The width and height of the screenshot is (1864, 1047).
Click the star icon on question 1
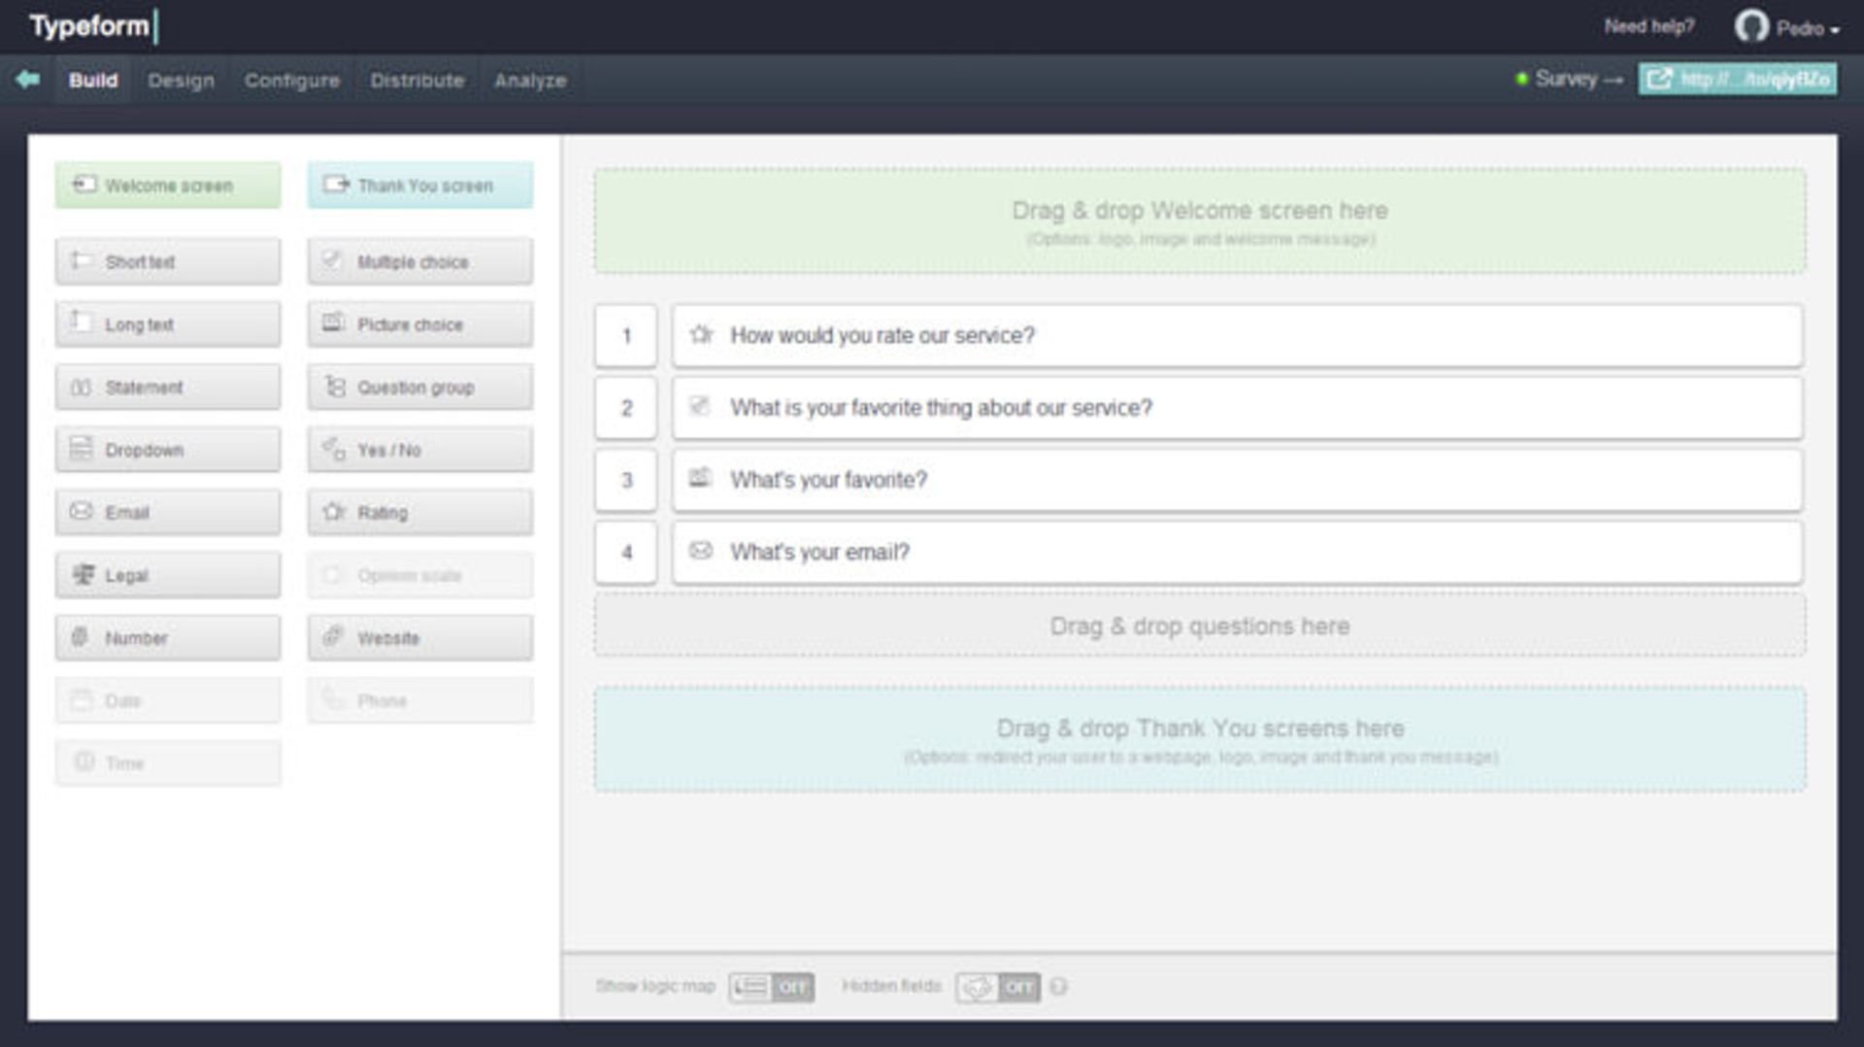pos(701,335)
